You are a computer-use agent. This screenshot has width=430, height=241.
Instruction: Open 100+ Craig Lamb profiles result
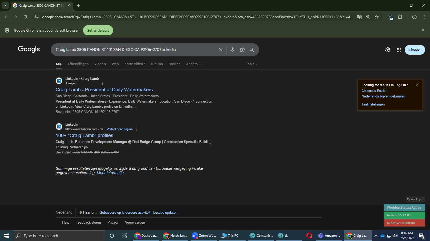pos(84,135)
